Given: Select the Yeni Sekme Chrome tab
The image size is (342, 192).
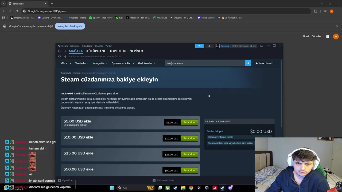Looking at the screenshot, I should tap(28, 4).
